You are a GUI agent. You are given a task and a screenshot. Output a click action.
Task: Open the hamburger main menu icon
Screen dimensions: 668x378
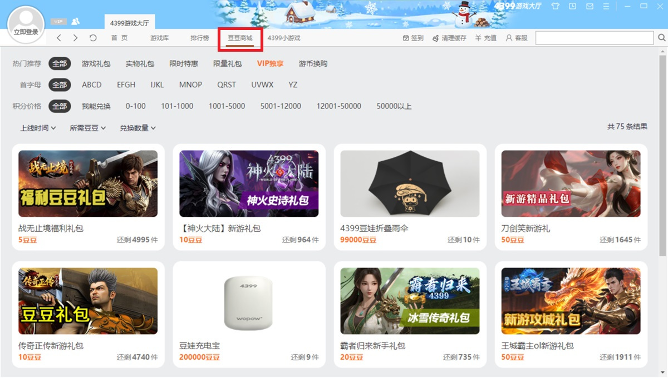tap(606, 6)
